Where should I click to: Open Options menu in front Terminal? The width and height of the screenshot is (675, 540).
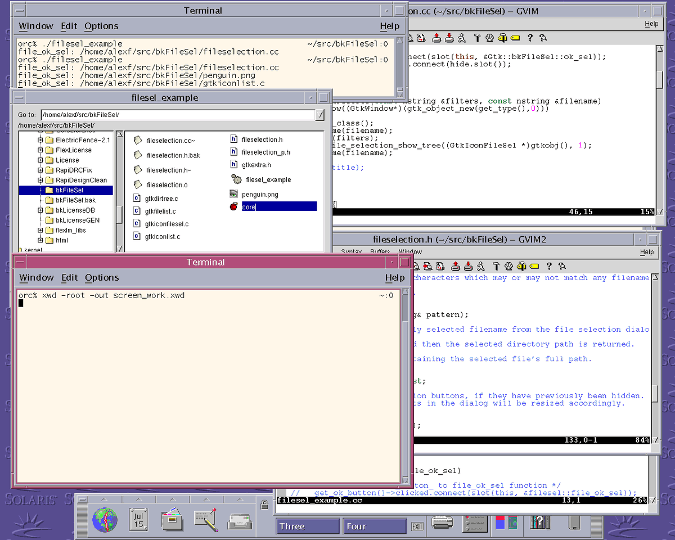coord(102,277)
